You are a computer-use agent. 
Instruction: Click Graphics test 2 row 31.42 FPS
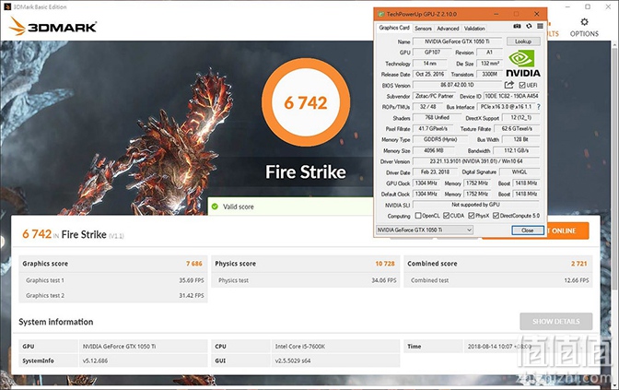pyautogui.click(x=113, y=295)
